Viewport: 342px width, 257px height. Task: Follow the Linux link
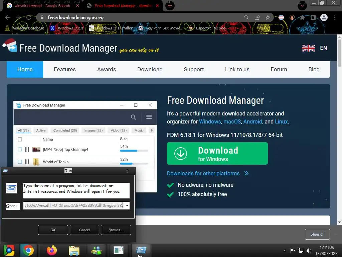(281, 122)
